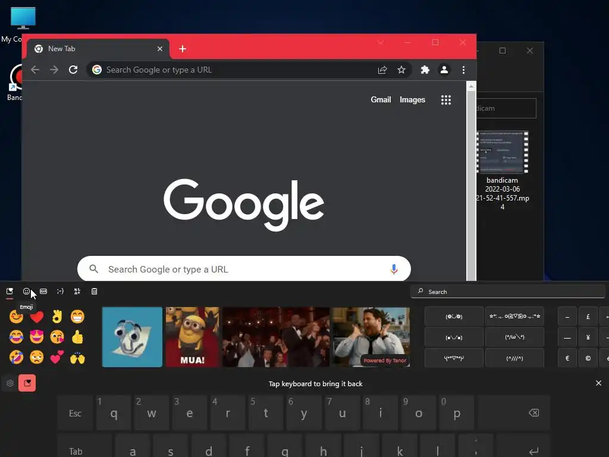Close the New Tab tab
This screenshot has width=609, height=457.
pos(160,49)
